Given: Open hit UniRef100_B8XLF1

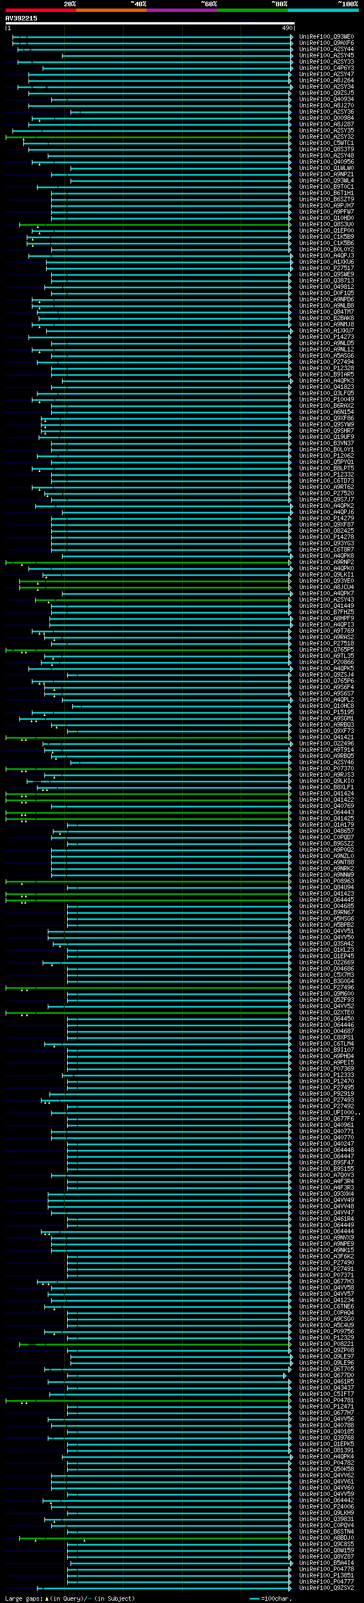Looking at the screenshot, I should (326, 787).
